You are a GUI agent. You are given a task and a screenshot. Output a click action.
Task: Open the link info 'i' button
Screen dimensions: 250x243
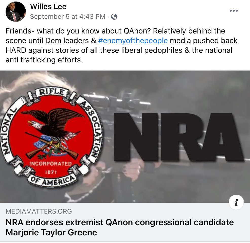pyautogui.click(x=236, y=202)
